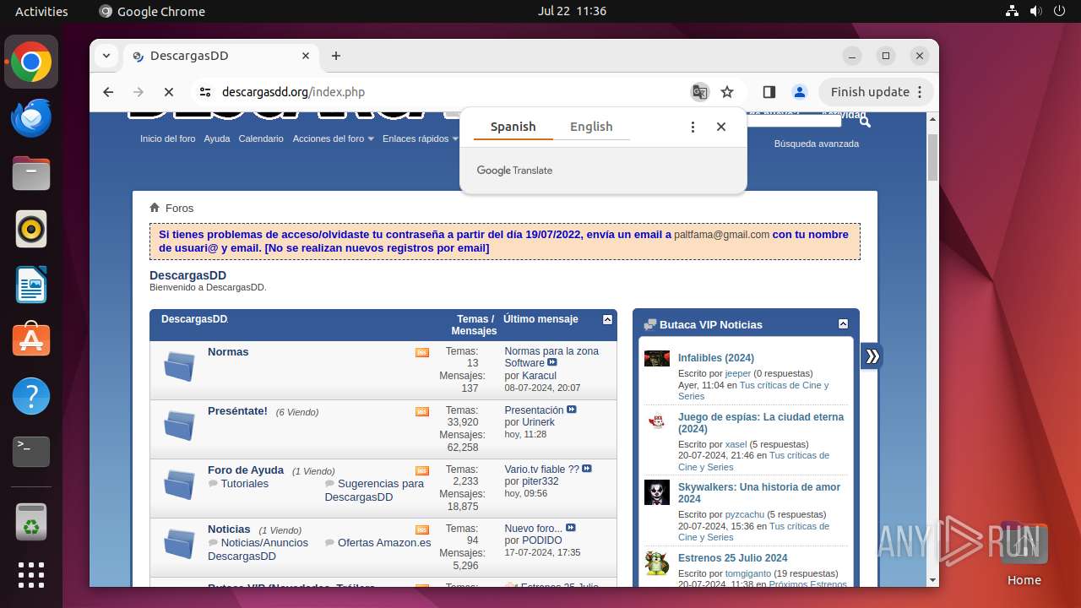Show Applications grid in the dock
The image size is (1081, 608).
pyautogui.click(x=31, y=574)
